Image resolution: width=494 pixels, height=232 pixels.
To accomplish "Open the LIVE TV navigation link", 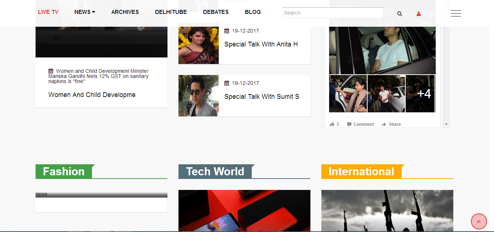I will tap(48, 12).
